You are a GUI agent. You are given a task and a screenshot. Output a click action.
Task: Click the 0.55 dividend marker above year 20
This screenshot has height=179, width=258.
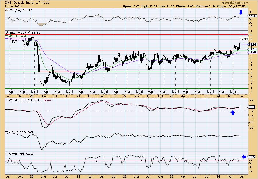point(34,92)
